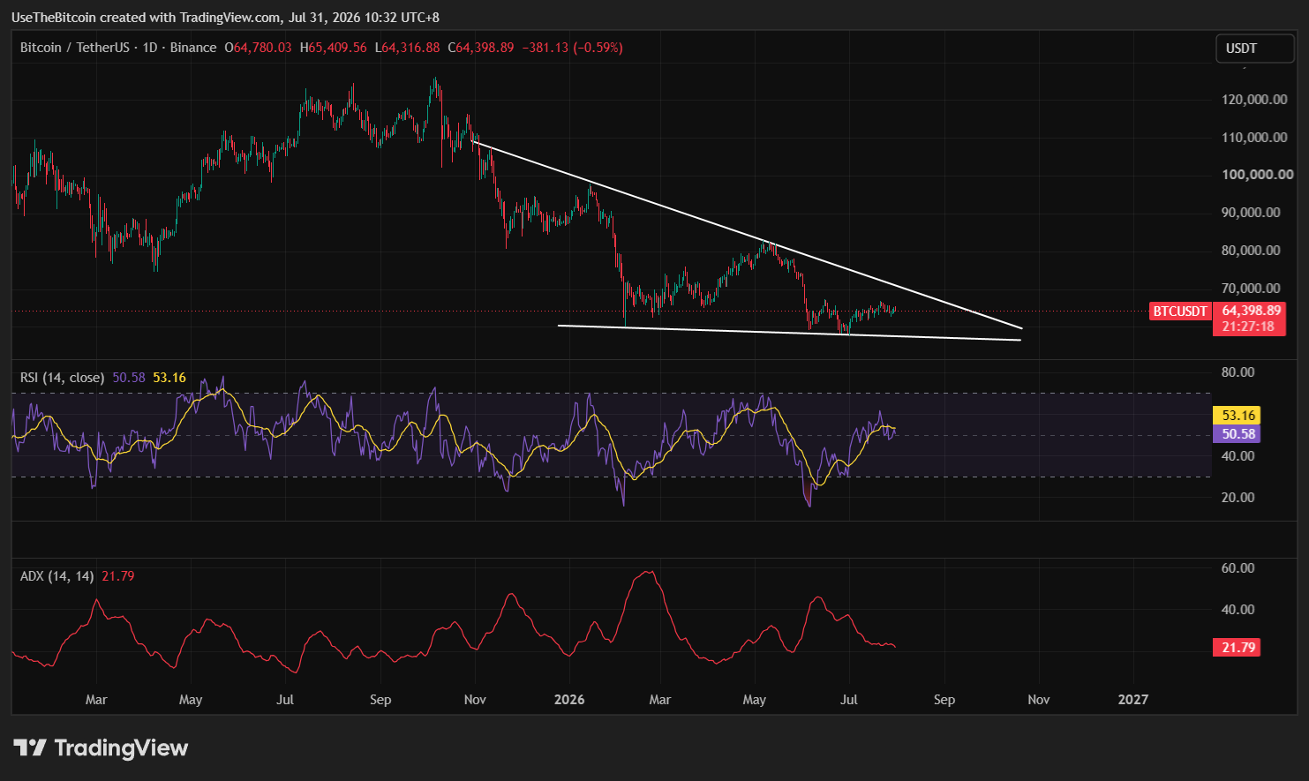Click the RSI 40.00 axis label

click(1238, 456)
